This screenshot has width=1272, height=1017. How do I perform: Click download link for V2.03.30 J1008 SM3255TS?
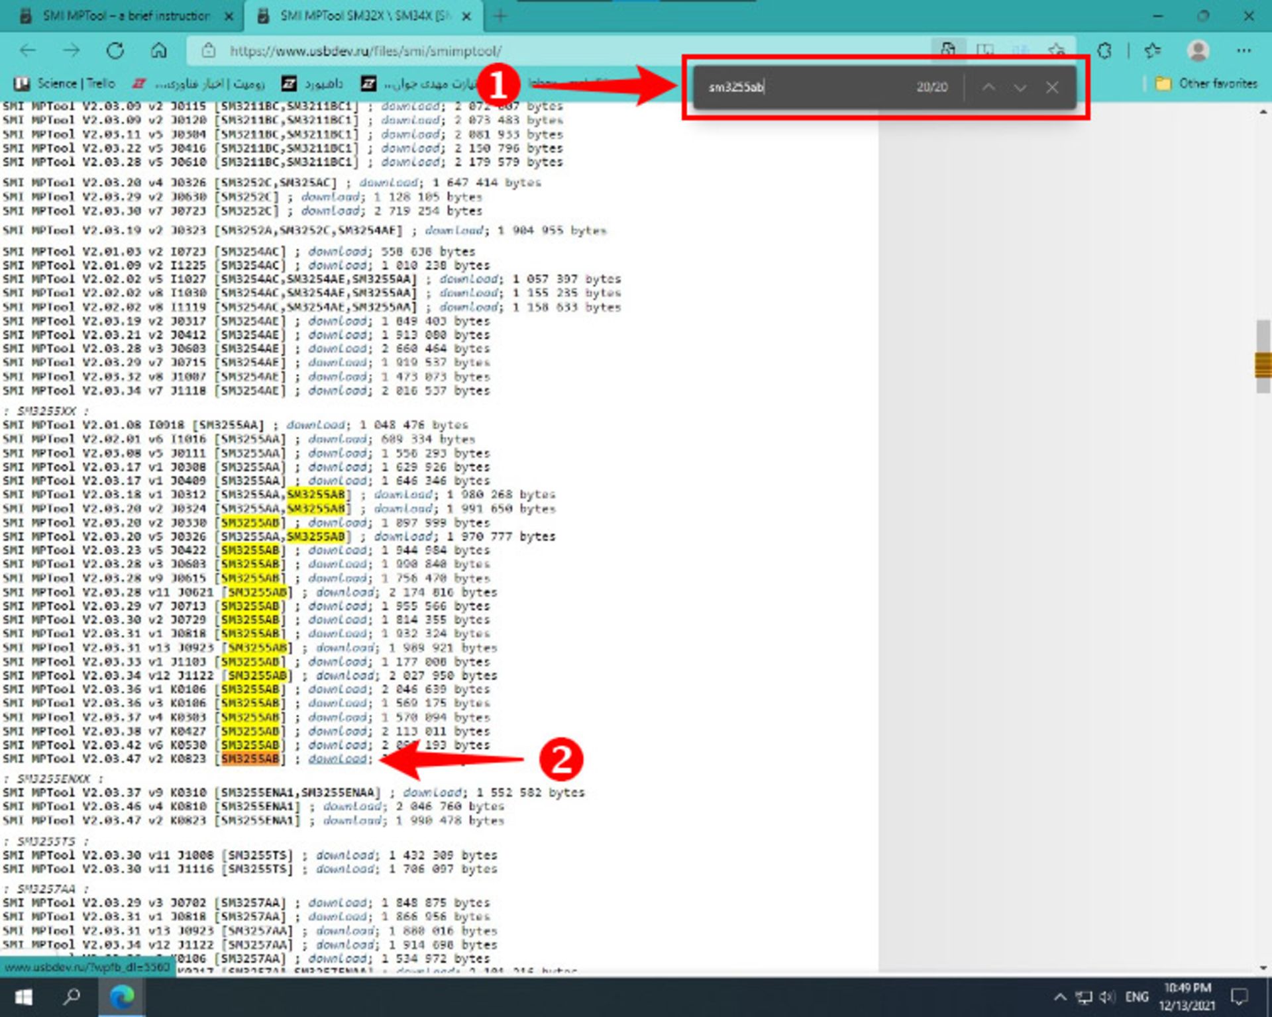[344, 855]
